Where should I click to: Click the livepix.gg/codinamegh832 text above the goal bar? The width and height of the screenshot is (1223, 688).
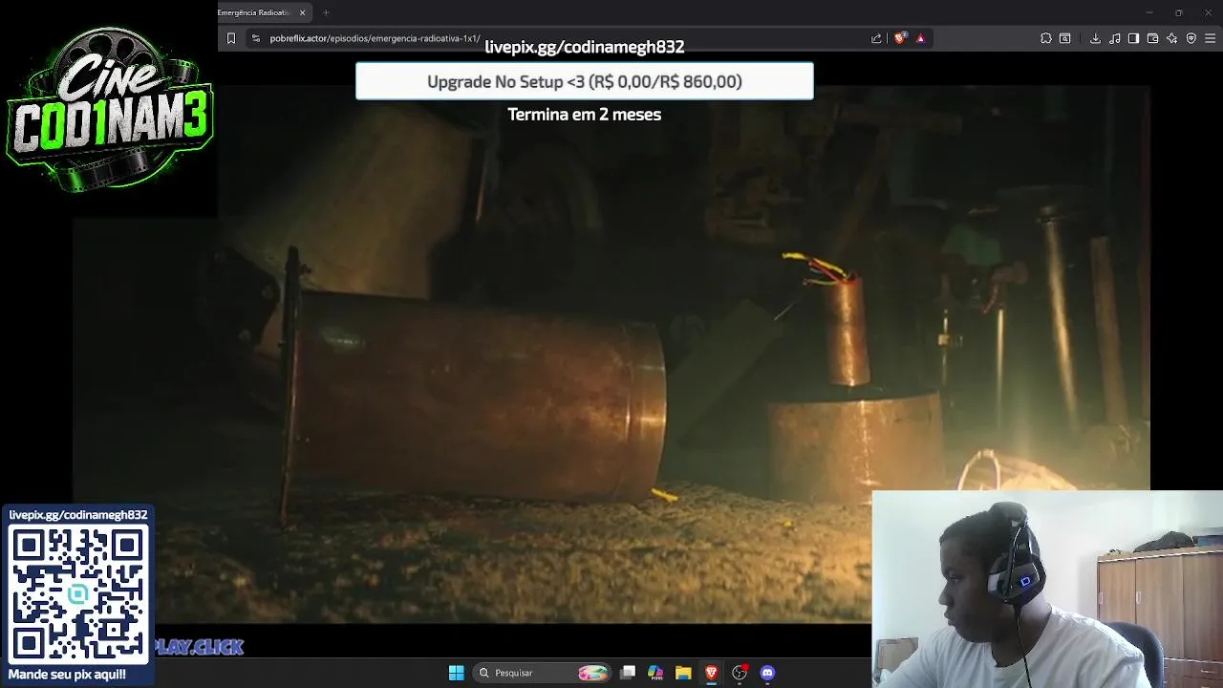point(584,47)
